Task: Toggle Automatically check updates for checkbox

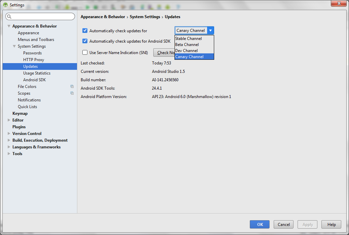Action: (x=85, y=31)
